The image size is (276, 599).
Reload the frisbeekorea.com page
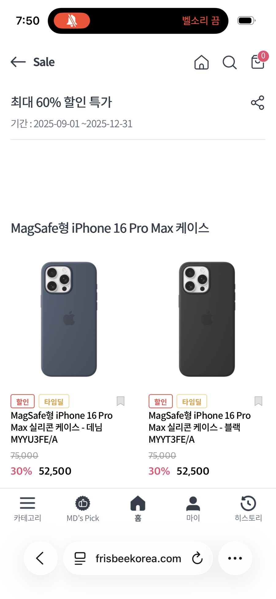tap(197, 558)
